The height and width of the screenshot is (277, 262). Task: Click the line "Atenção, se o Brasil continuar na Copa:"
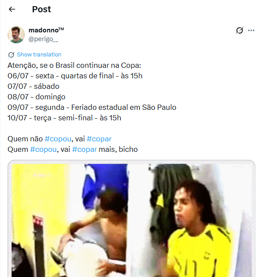click(74, 65)
